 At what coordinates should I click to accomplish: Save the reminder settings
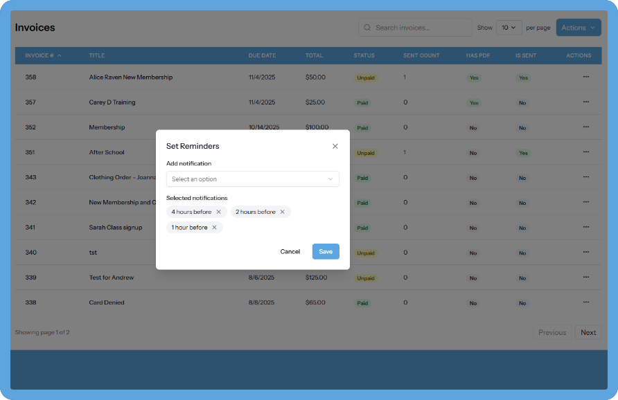click(326, 251)
